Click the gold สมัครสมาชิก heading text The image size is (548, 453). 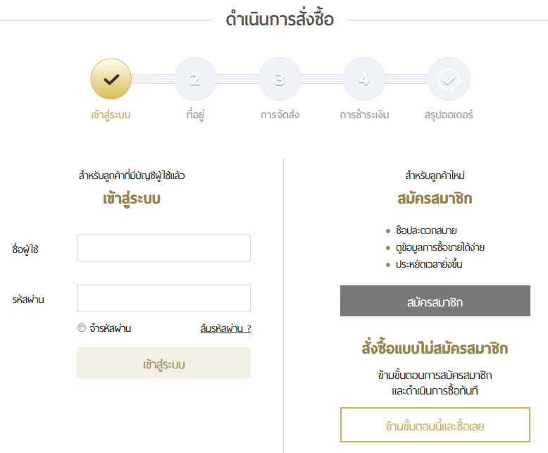pos(435,199)
